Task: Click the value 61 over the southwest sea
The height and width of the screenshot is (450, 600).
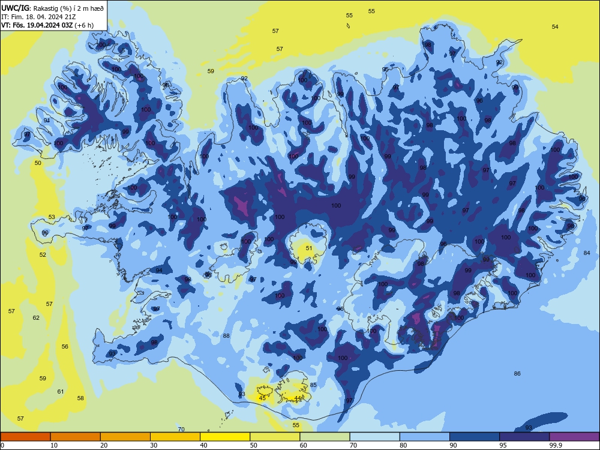Action: pos(61,391)
